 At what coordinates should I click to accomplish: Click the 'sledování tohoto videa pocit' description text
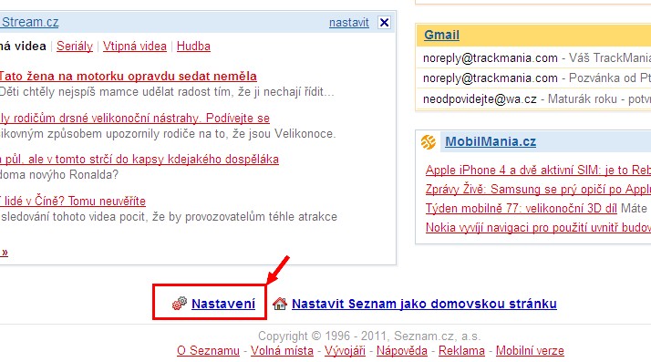click(169, 216)
